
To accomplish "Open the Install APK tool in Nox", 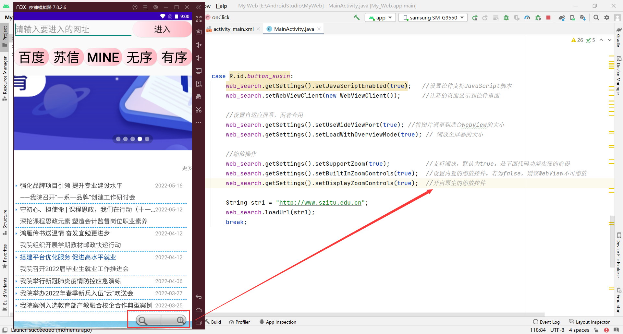I will click(199, 84).
